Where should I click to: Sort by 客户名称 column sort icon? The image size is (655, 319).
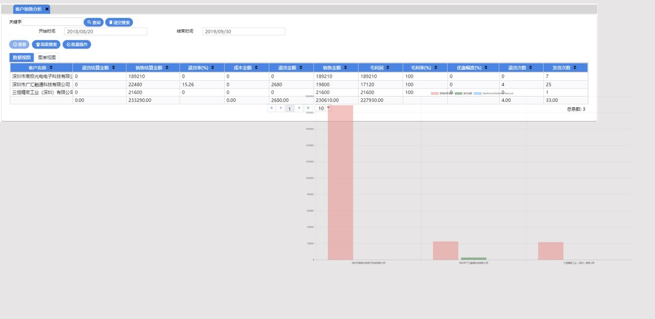[51, 67]
